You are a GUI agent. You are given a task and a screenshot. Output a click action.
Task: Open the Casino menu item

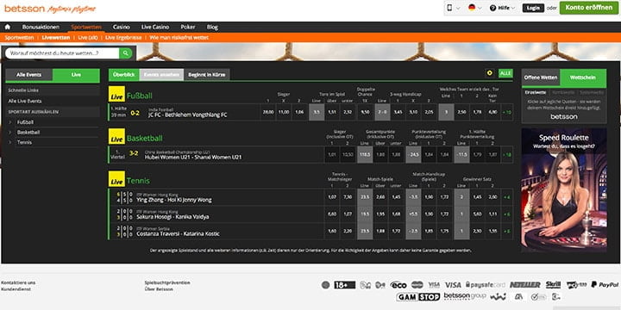pyautogui.click(x=122, y=27)
